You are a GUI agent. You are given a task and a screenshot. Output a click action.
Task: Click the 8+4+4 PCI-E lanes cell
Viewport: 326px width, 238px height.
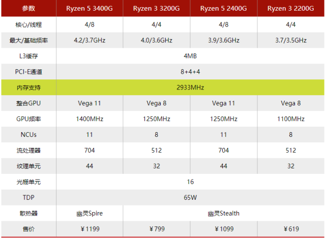[x=190, y=72]
